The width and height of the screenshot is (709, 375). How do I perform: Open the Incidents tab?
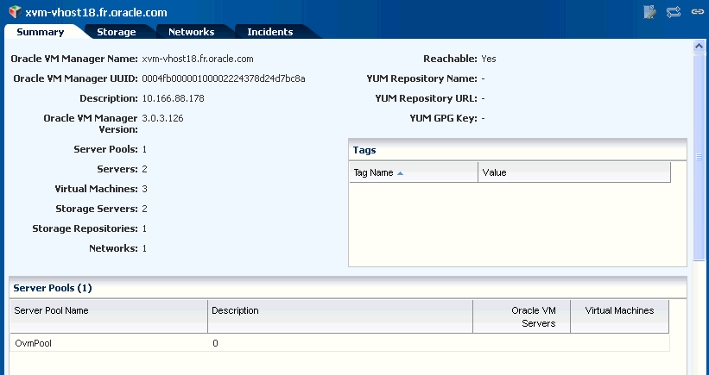(x=270, y=32)
